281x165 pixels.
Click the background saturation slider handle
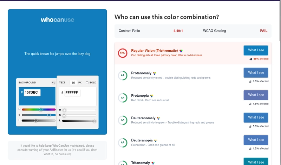click(49, 115)
